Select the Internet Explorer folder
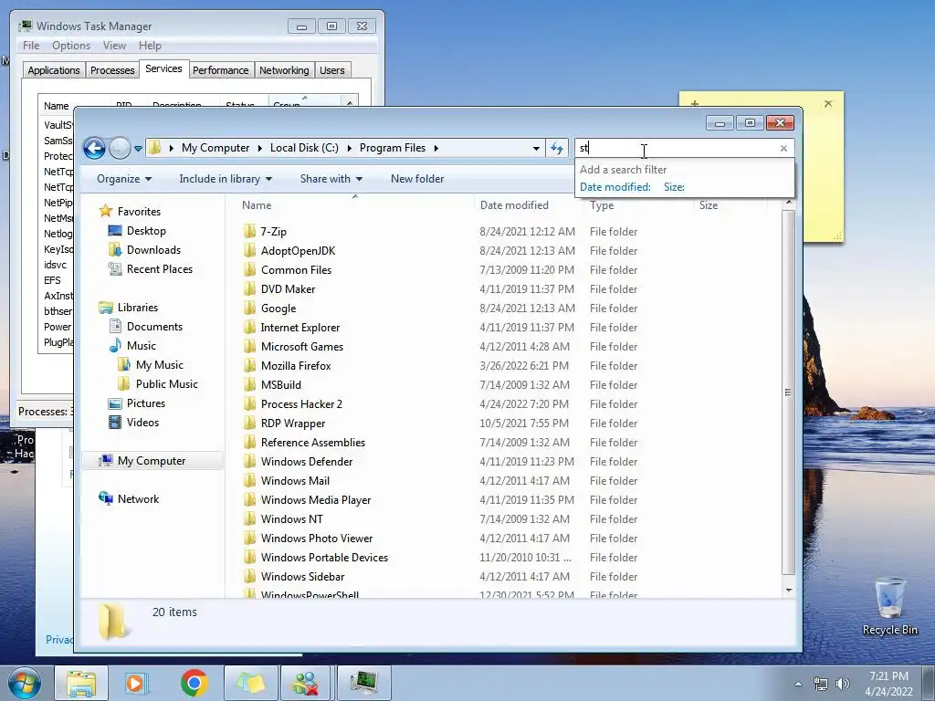 (299, 328)
